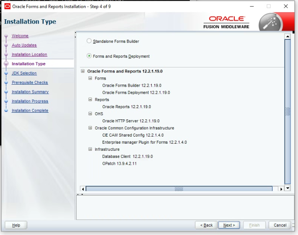This screenshot has height=235, width=298.
Task: Select Enterprise manager Plugin for Forms item
Action: 145,142
